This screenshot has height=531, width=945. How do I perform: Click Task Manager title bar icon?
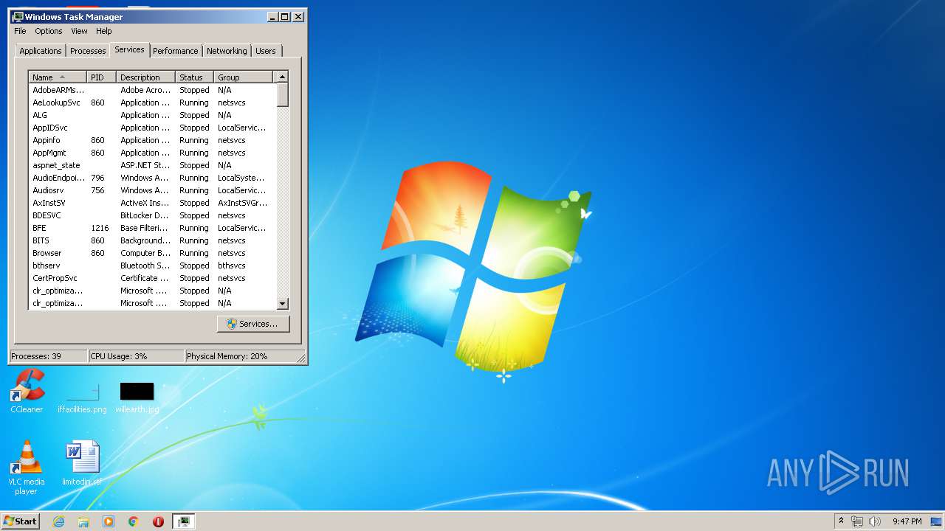tap(18, 16)
